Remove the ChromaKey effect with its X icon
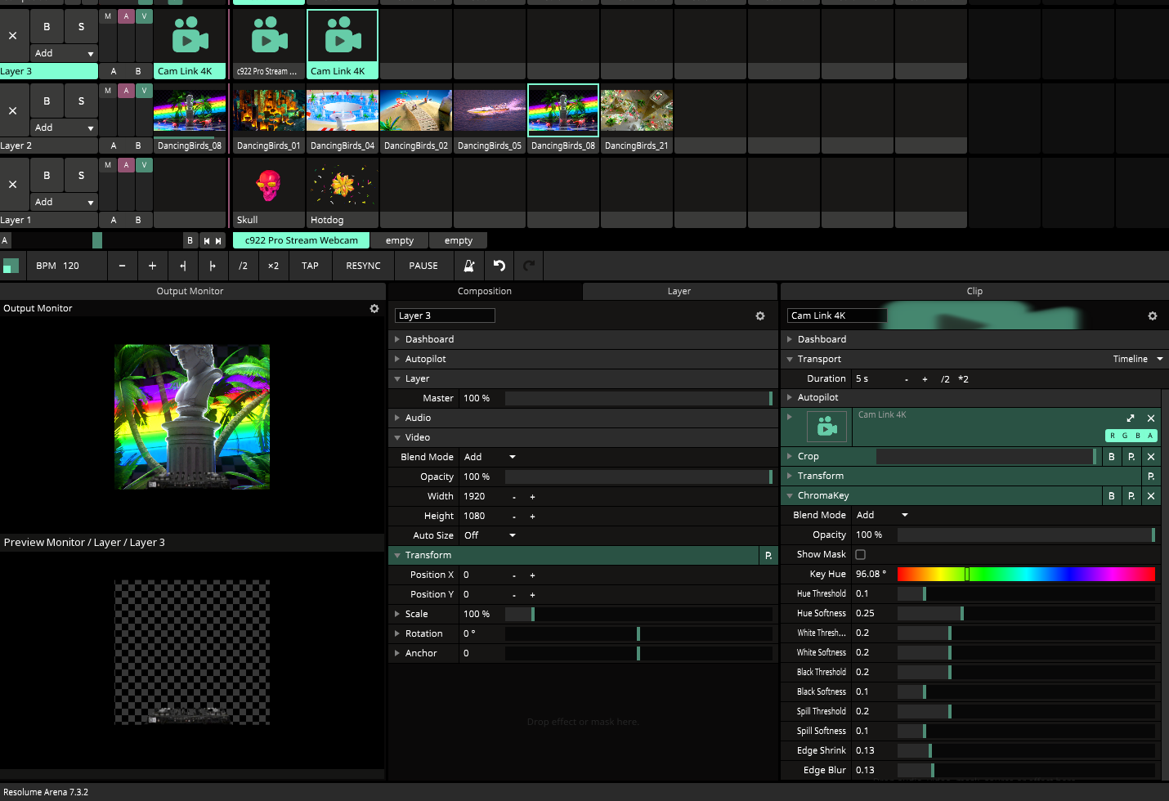The width and height of the screenshot is (1169, 801). [1151, 496]
